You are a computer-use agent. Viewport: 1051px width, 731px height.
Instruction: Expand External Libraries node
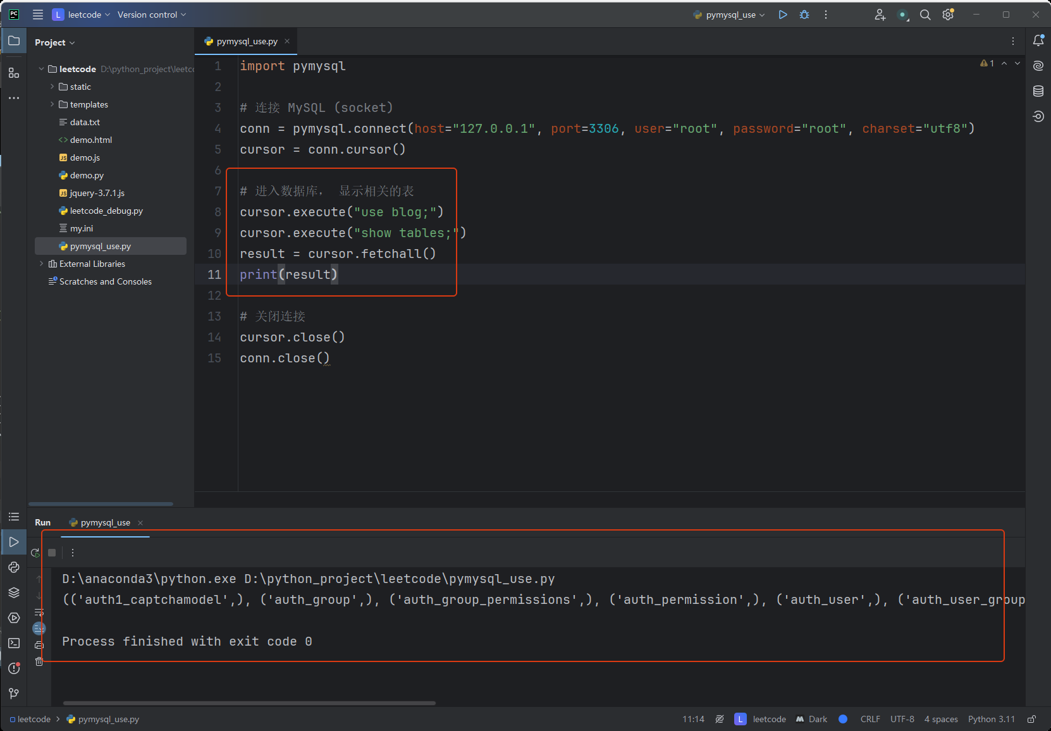click(42, 264)
